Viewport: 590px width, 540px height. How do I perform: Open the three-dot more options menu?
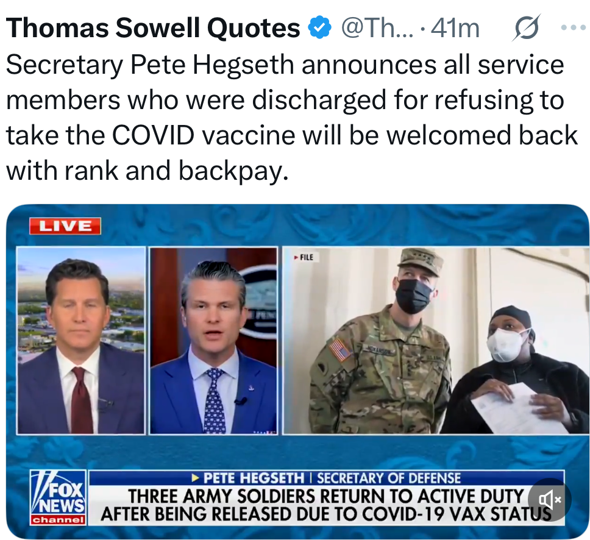[x=573, y=27]
